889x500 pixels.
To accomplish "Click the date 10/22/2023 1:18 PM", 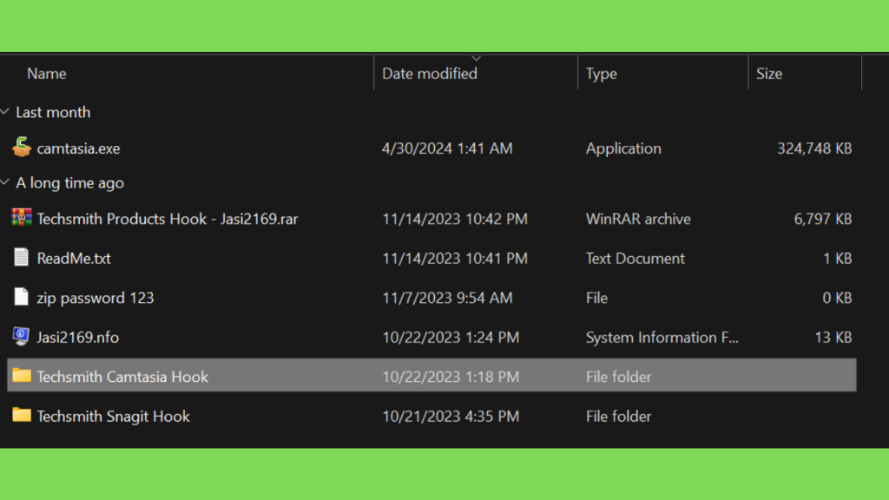I will pos(451,377).
